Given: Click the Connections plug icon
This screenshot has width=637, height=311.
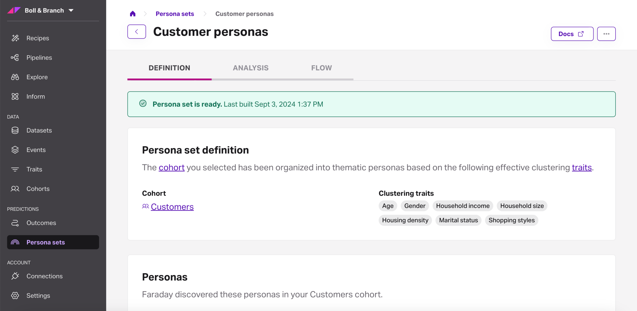Looking at the screenshot, I should point(15,276).
